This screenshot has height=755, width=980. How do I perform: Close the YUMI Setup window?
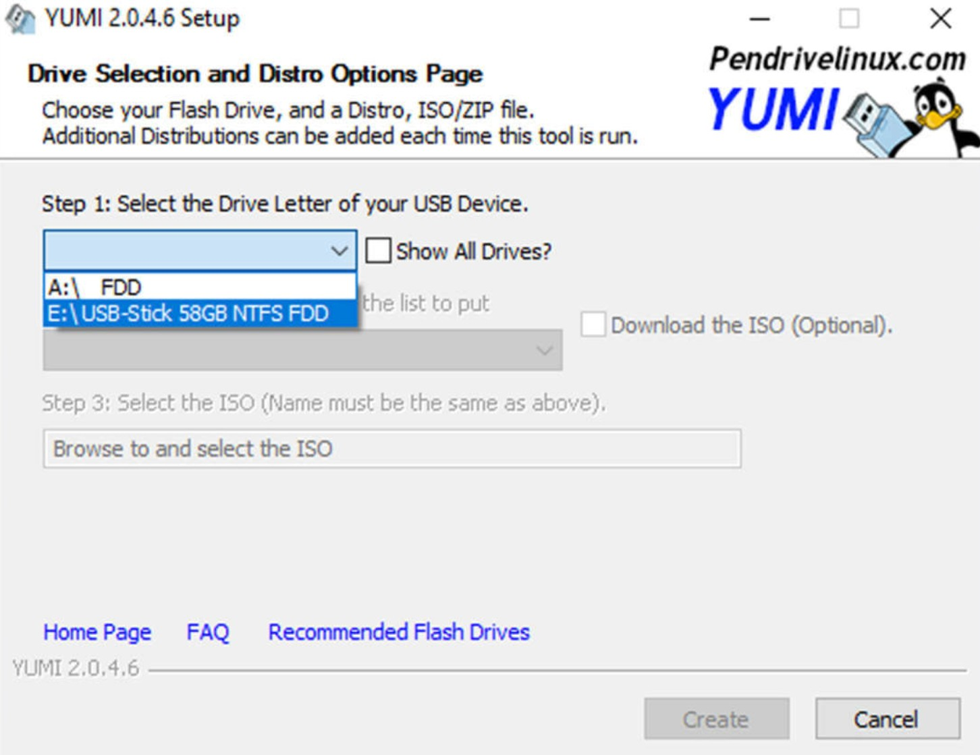click(940, 19)
